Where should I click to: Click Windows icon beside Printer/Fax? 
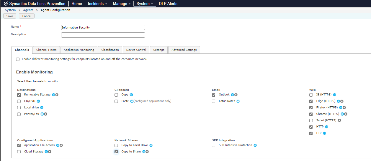coord(42,114)
